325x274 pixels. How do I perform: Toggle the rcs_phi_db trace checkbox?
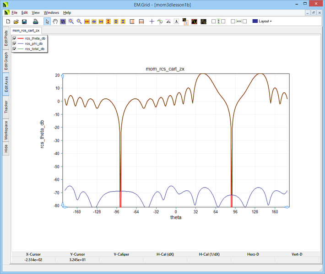coord(15,43)
